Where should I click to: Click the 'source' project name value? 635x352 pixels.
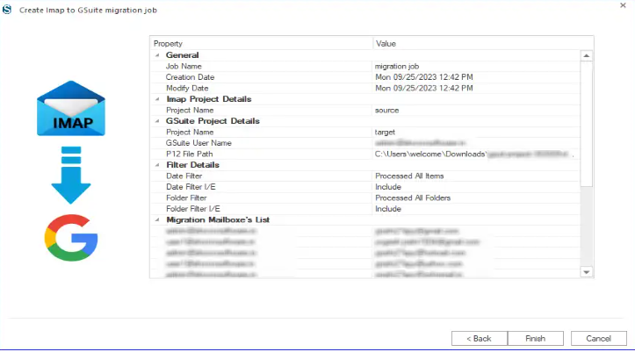point(386,110)
